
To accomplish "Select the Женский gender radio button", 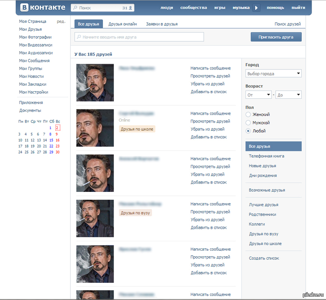I will [x=248, y=114].
